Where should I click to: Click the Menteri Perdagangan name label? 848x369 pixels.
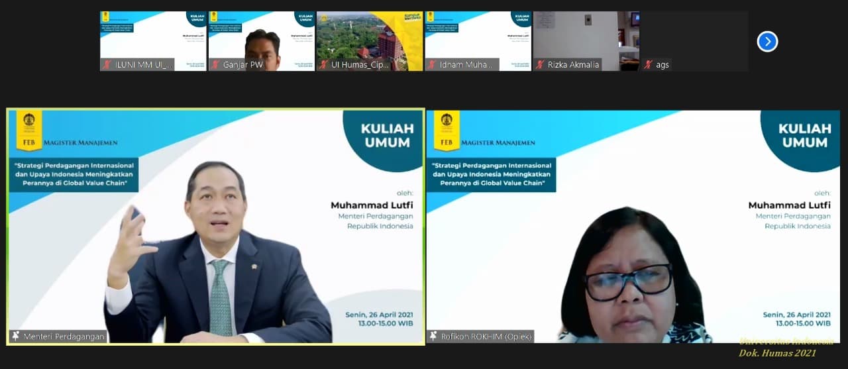tap(64, 337)
